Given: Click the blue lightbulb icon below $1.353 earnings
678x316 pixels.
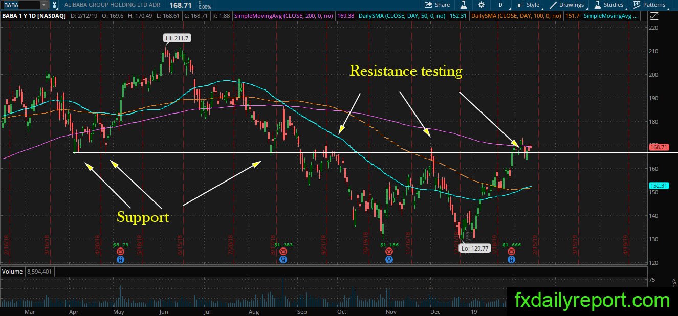Looking at the screenshot, I should [282, 260].
